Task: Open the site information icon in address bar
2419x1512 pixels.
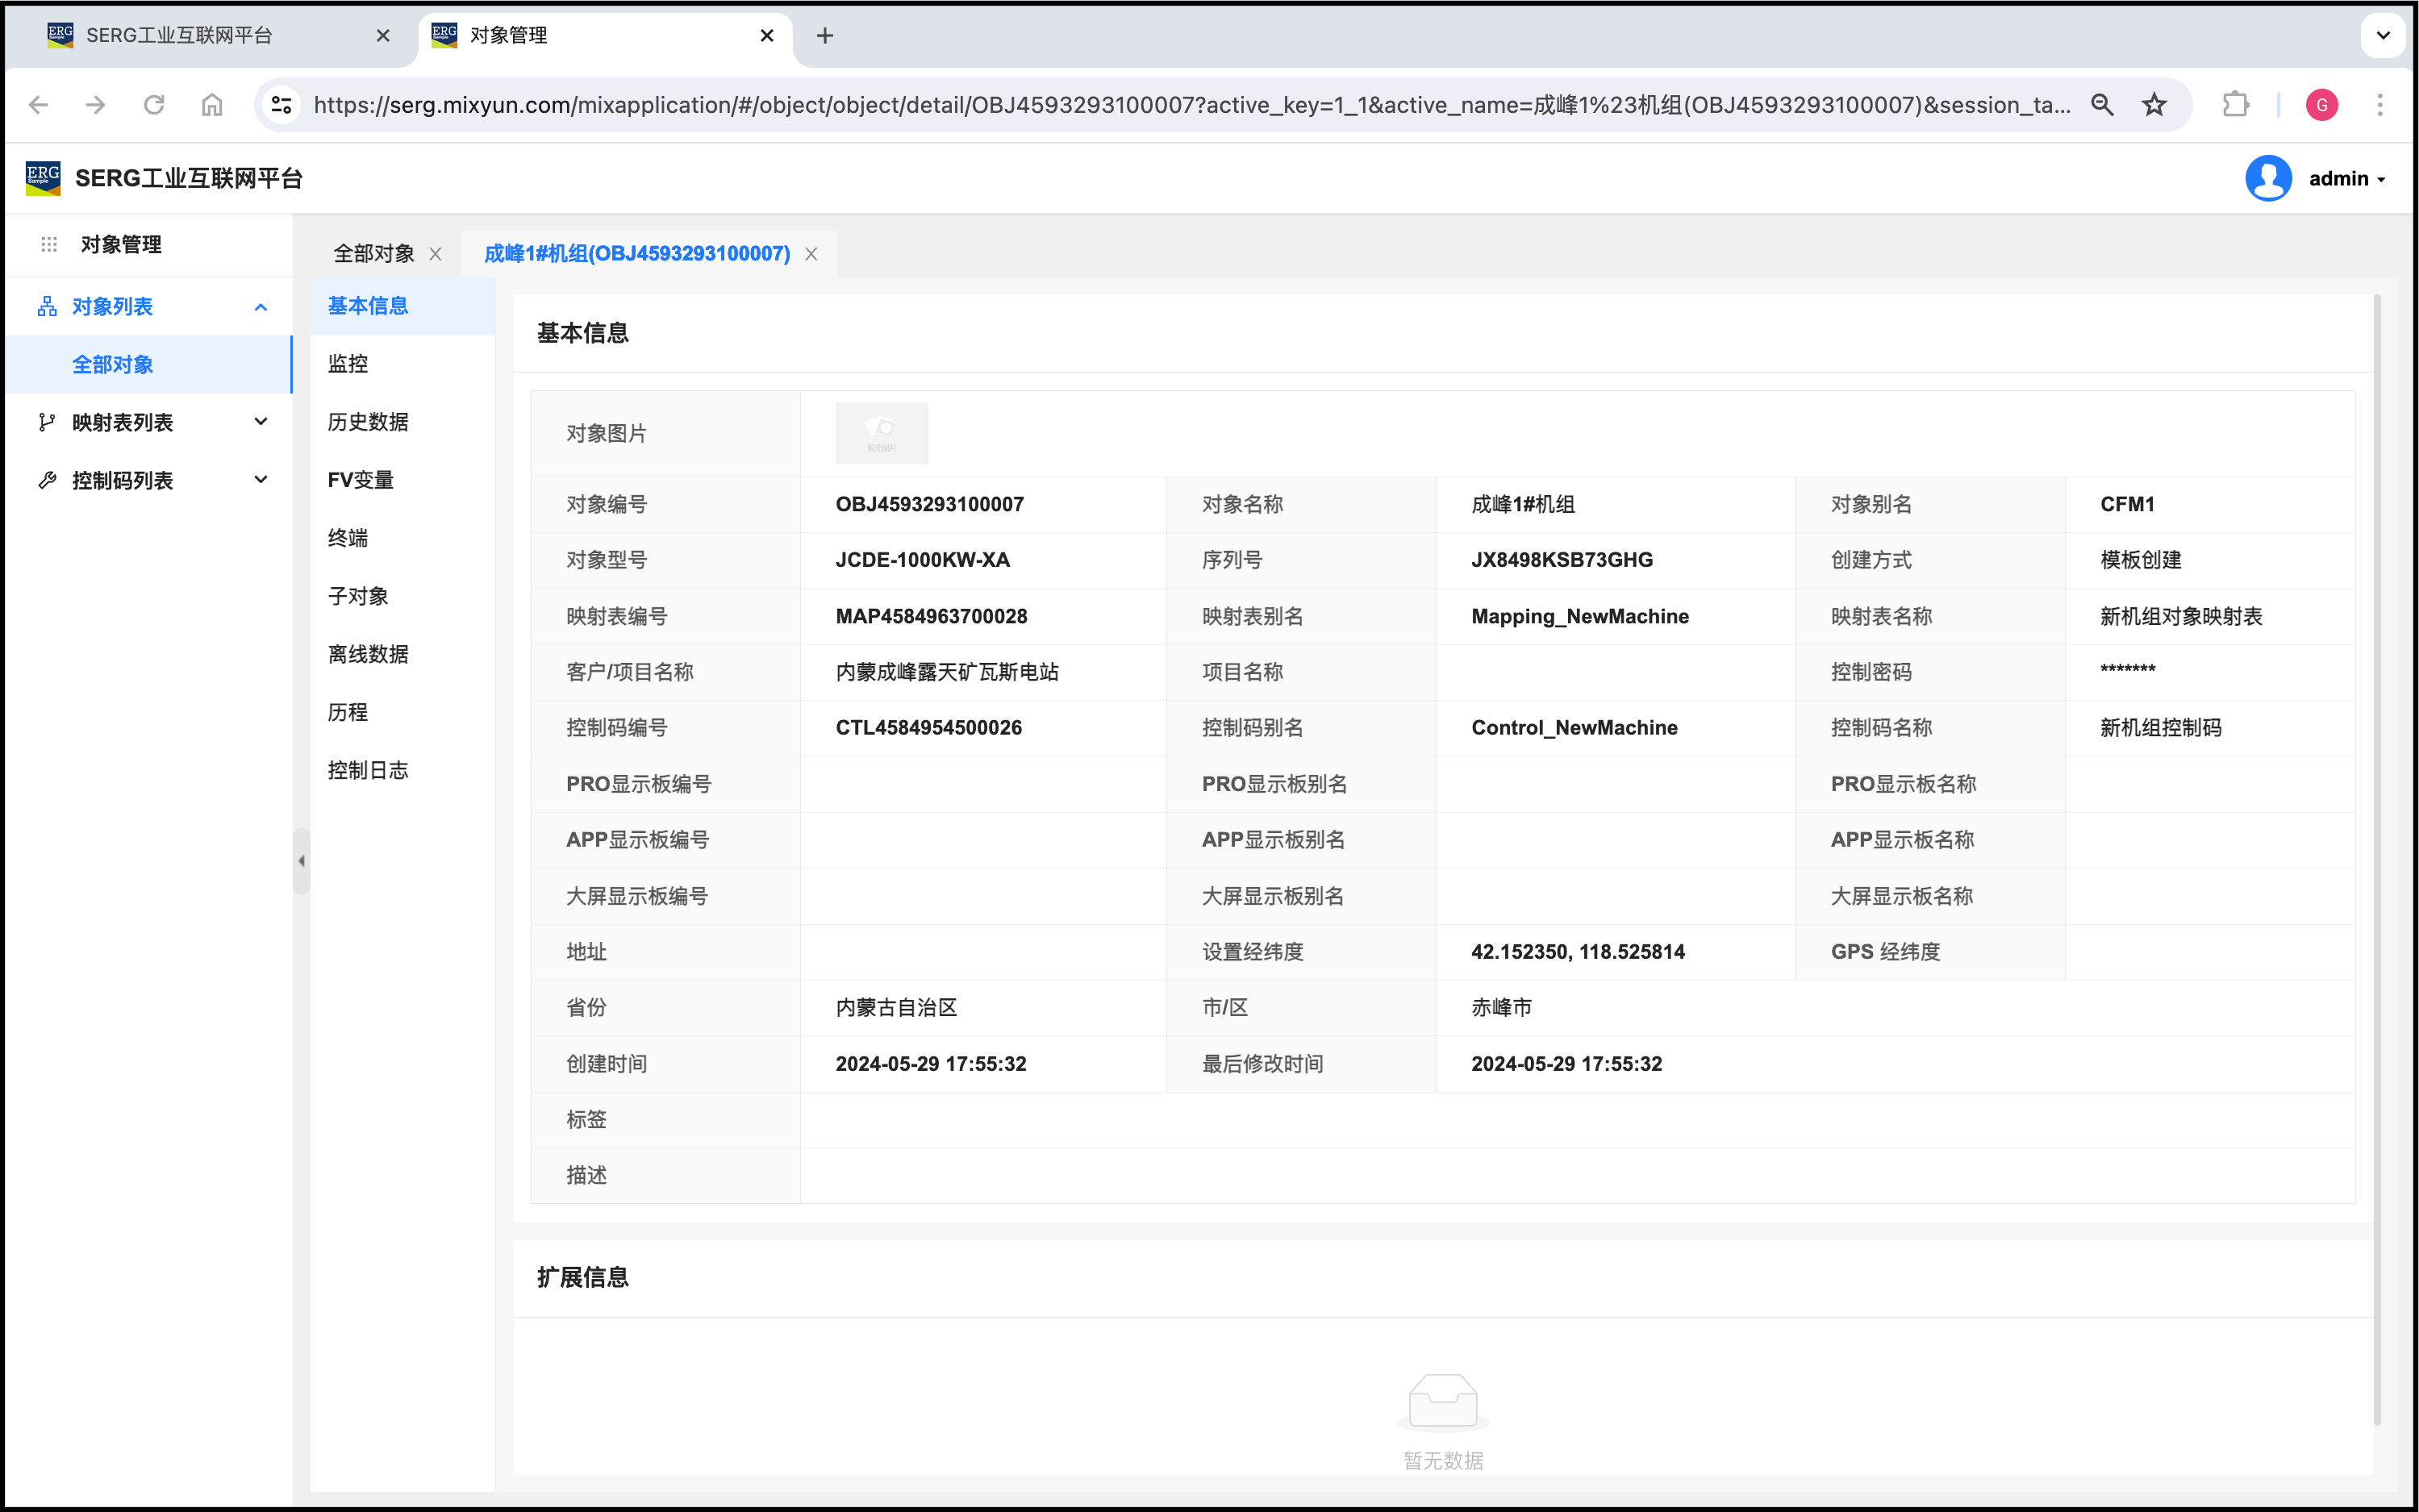Action: [282, 104]
